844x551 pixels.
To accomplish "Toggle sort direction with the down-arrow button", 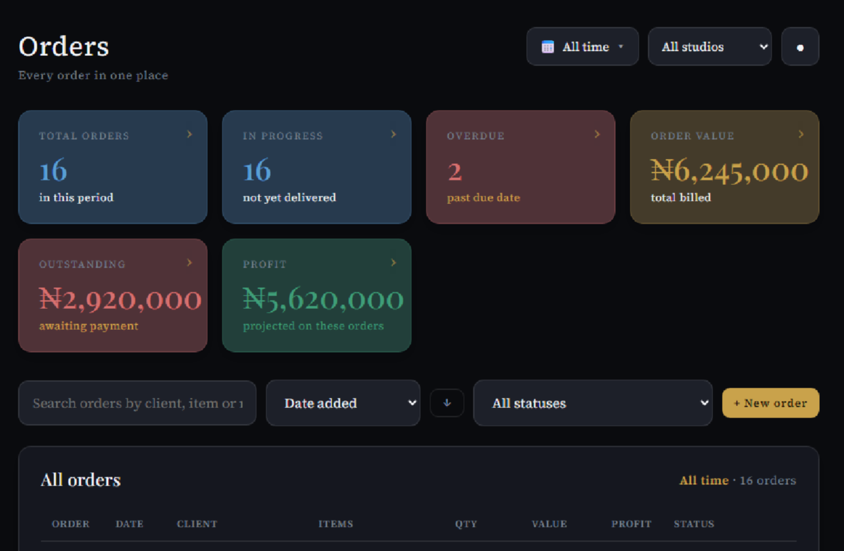I will pos(447,403).
